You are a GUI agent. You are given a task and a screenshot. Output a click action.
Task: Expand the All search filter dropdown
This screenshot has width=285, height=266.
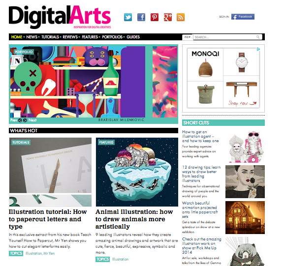coord(188,37)
